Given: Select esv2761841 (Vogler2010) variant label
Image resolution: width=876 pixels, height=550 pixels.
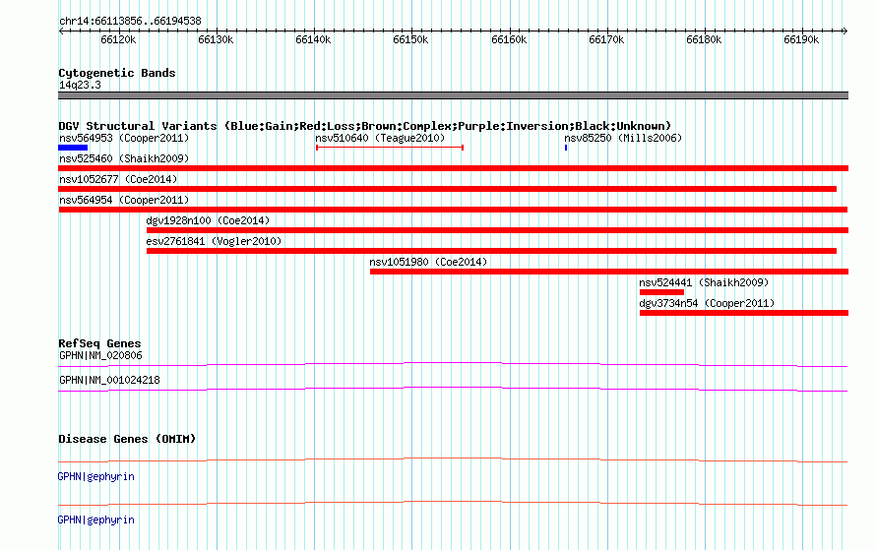Looking at the screenshot, I should [214, 241].
